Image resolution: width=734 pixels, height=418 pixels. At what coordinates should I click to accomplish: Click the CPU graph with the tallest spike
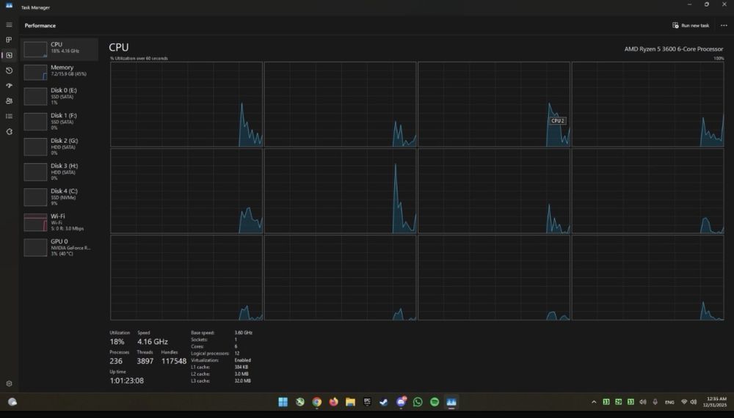[341, 191]
